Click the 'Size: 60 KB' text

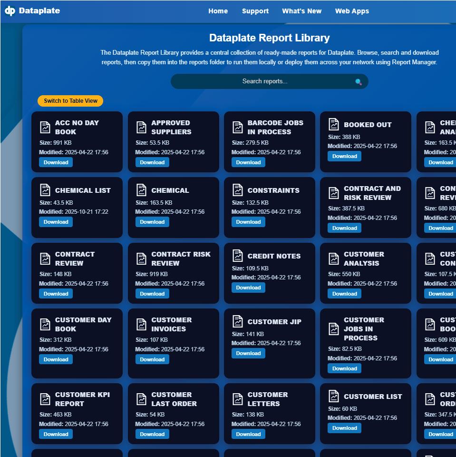coord(342,408)
